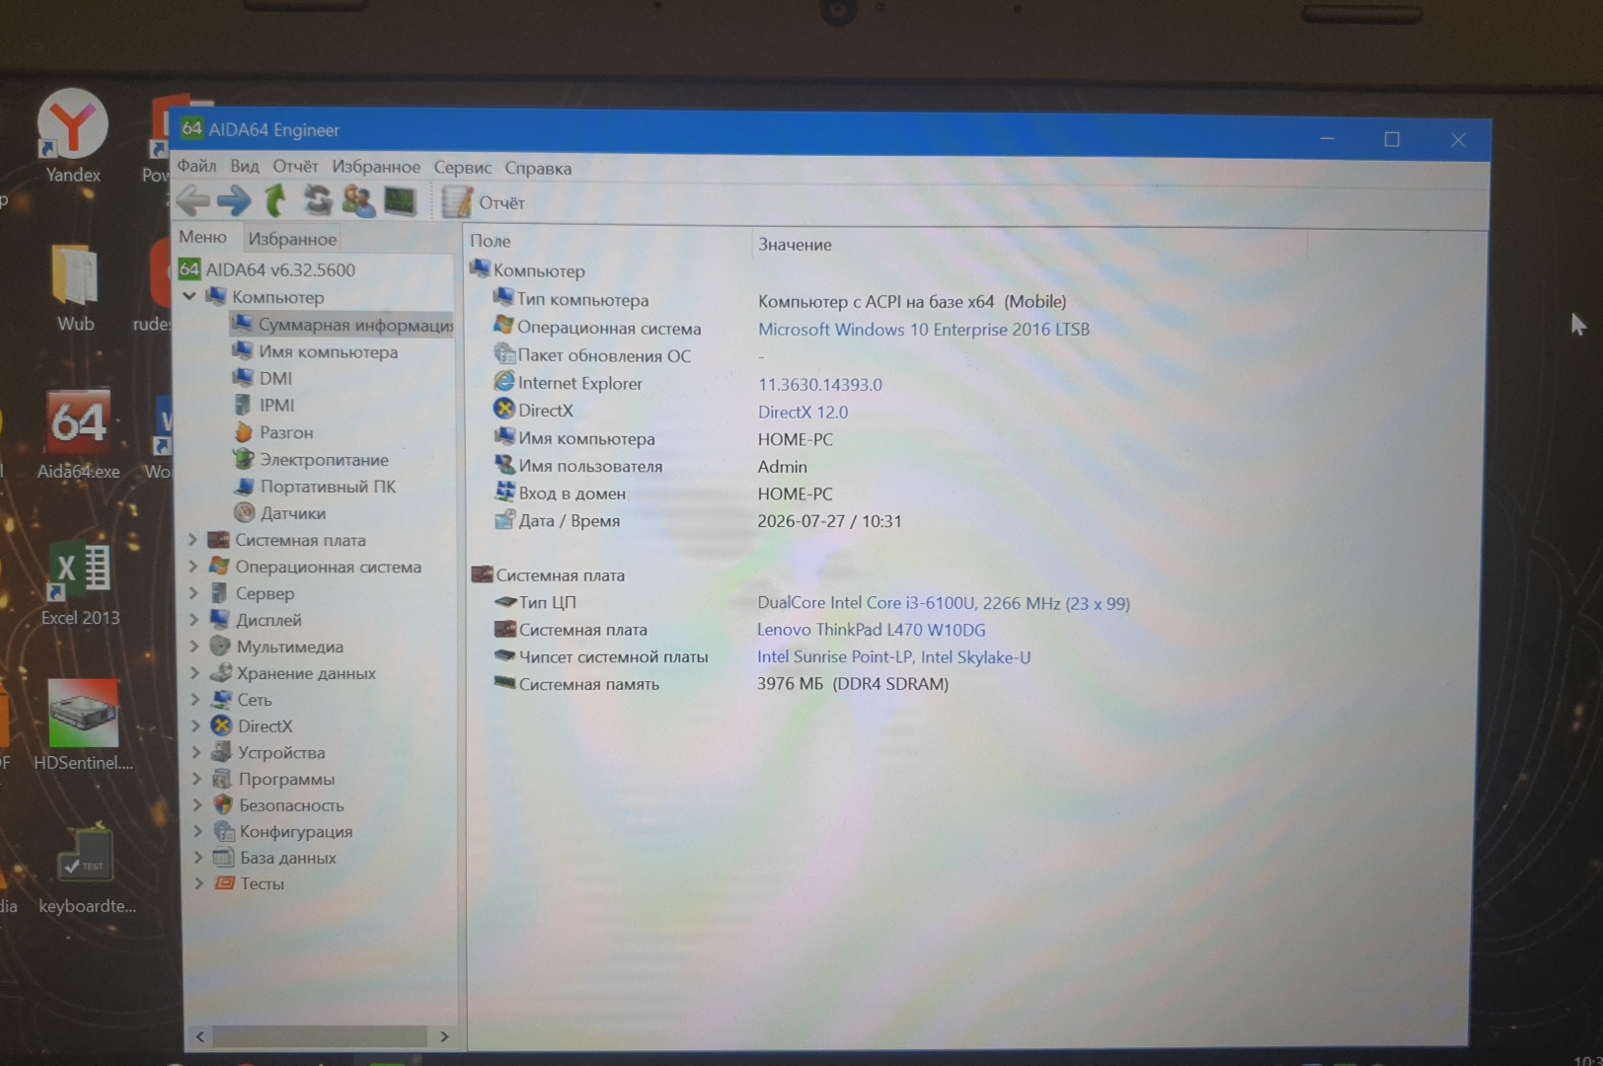Viewport: 1603px width, 1066px height.
Task: Switch to the Избранное panel tab
Action: click(x=292, y=239)
